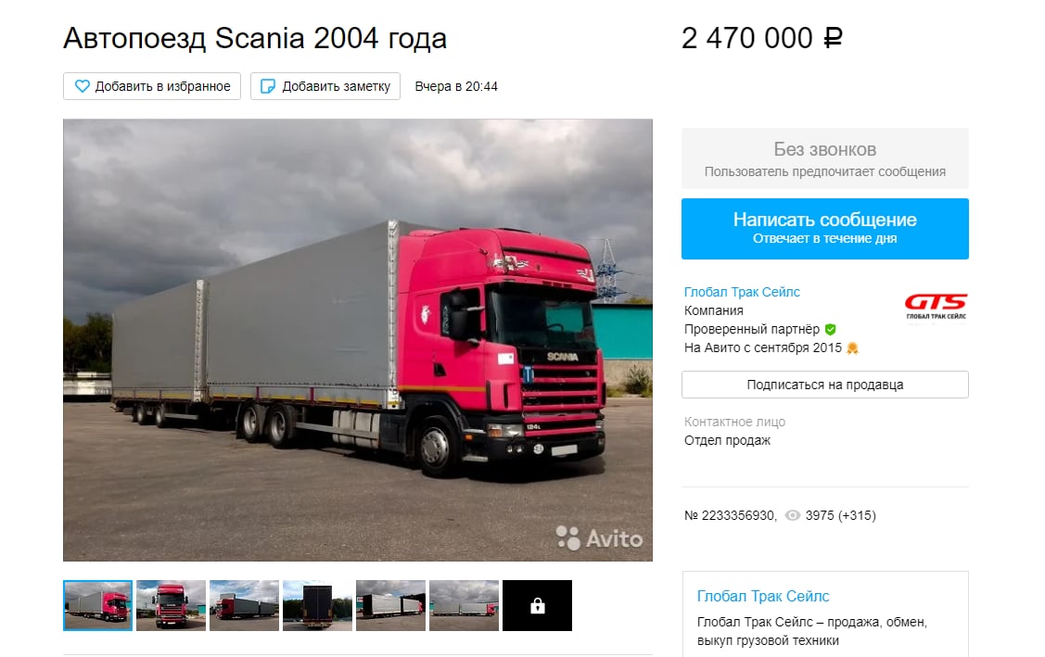Click the blue Написать сообщение button
The height and width of the screenshot is (657, 1045).
[x=824, y=229]
